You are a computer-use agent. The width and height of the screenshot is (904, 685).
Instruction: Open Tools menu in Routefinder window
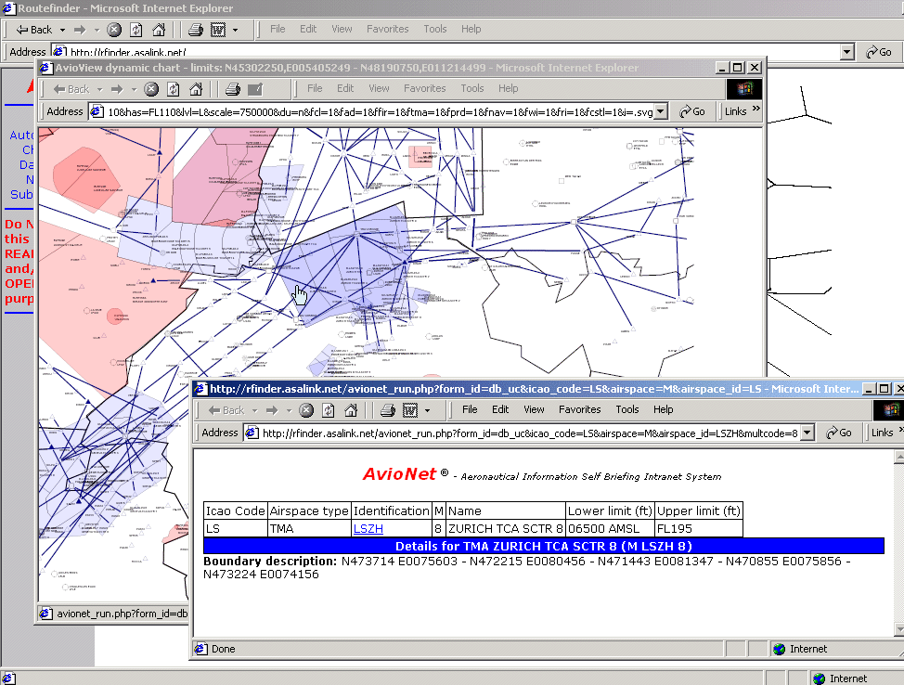click(434, 29)
